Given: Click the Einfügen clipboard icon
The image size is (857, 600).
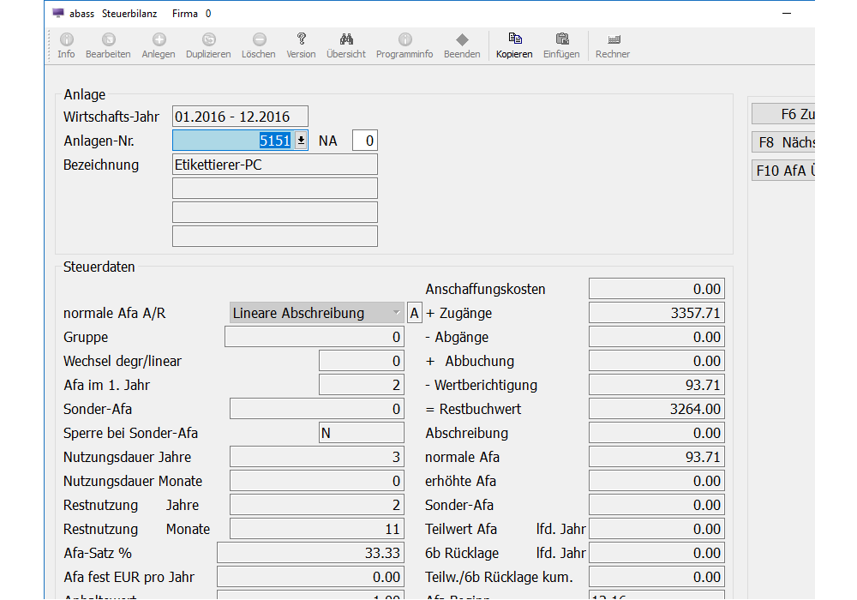Looking at the screenshot, I should point(561,39).
